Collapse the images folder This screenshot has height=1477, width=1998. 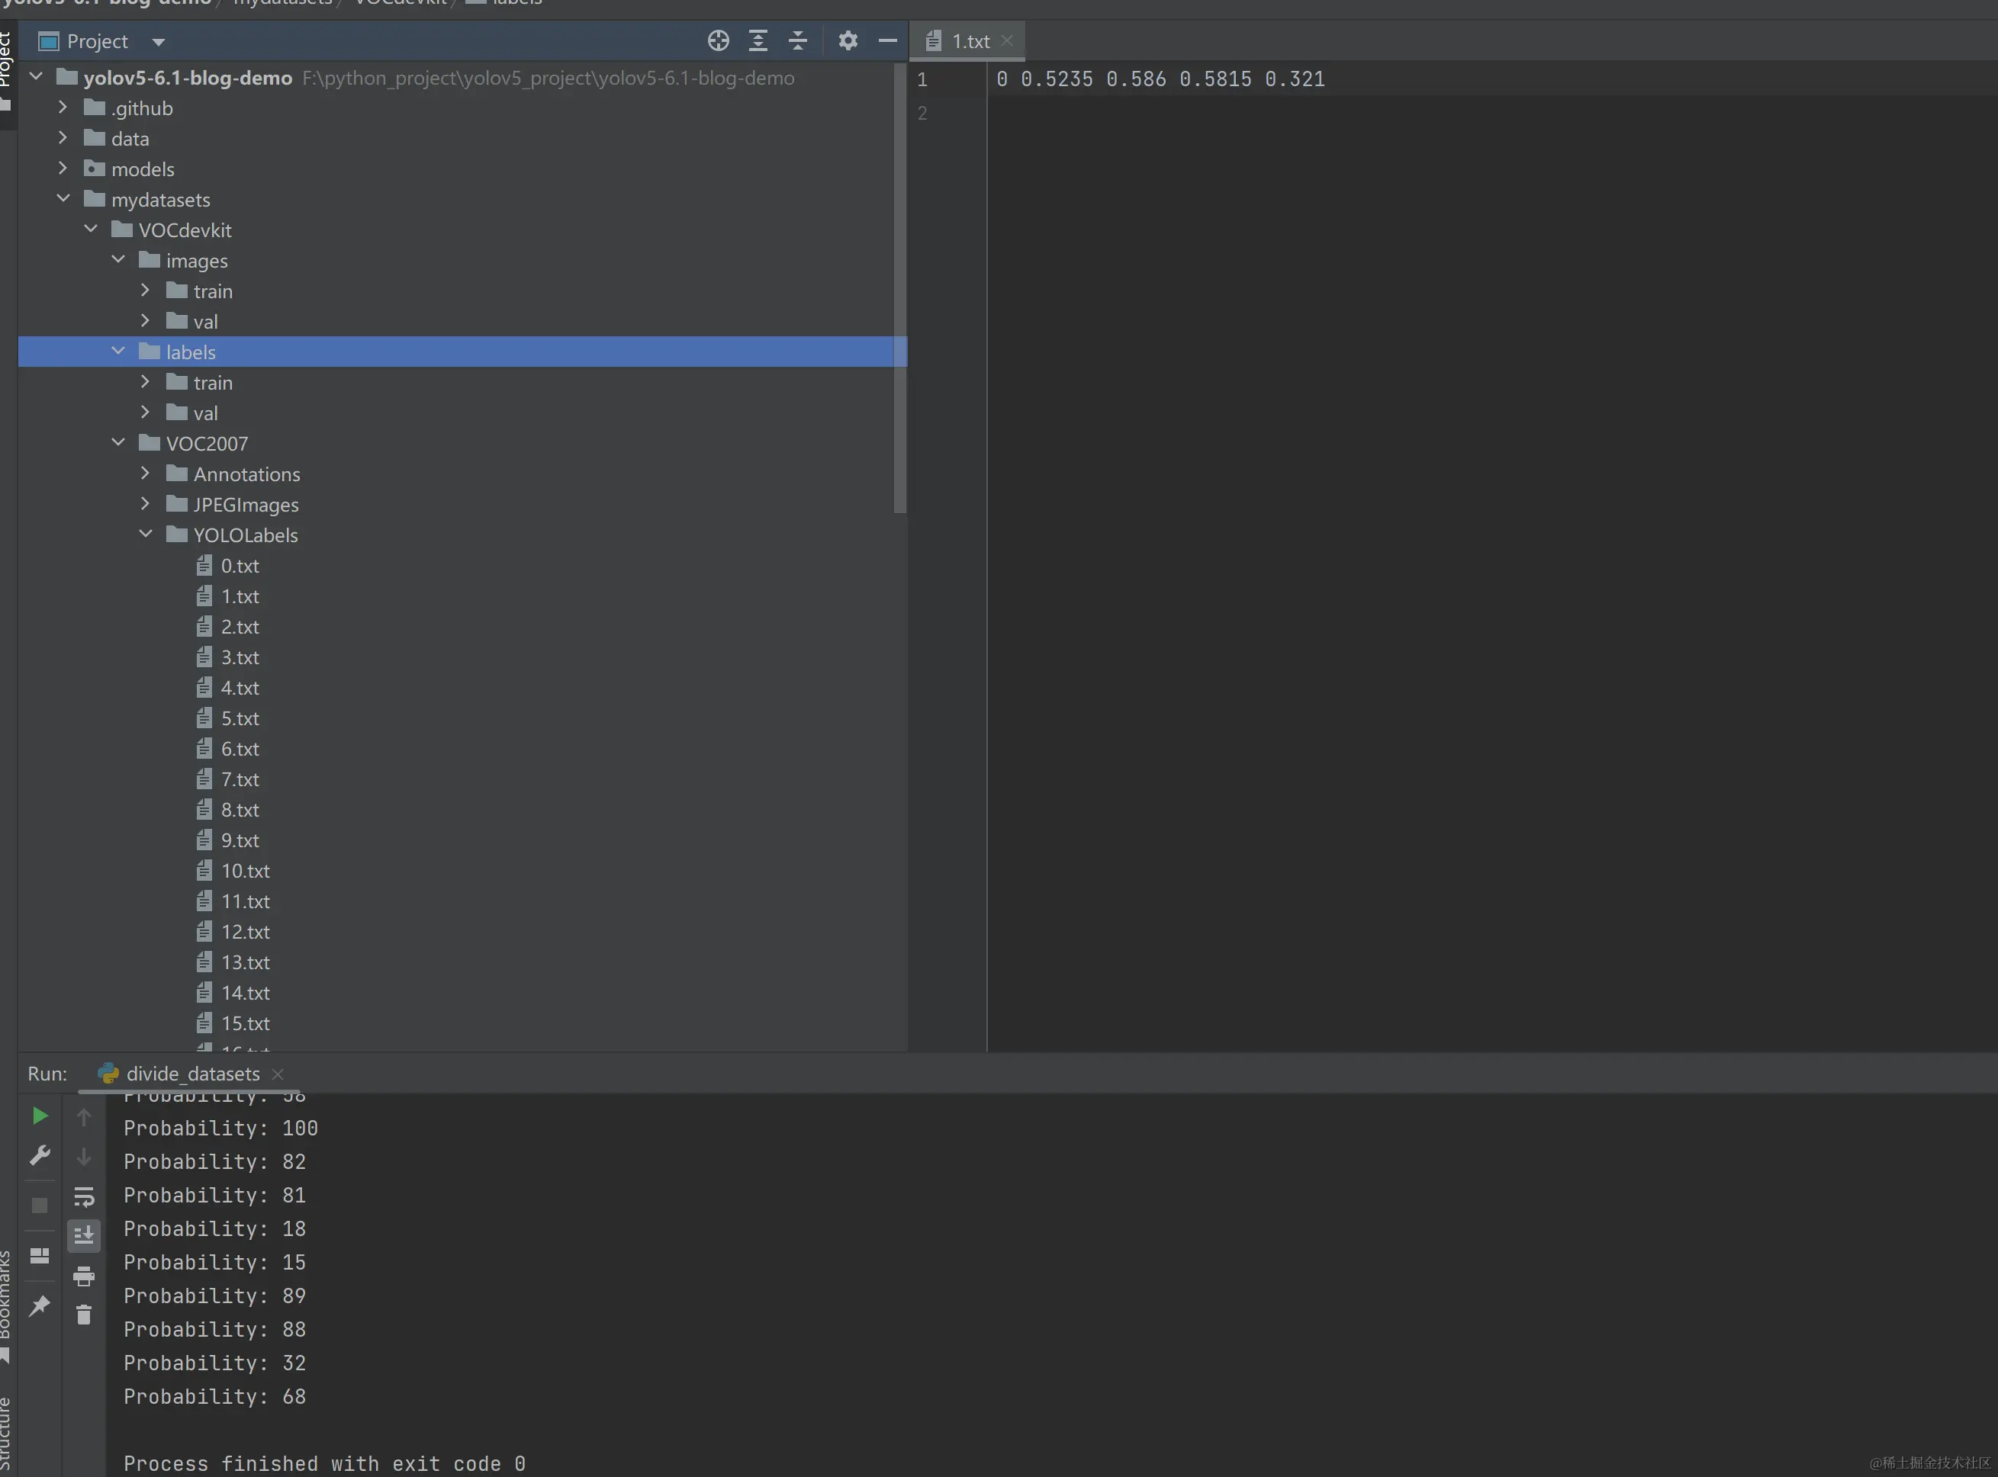(x=118, y=259)
